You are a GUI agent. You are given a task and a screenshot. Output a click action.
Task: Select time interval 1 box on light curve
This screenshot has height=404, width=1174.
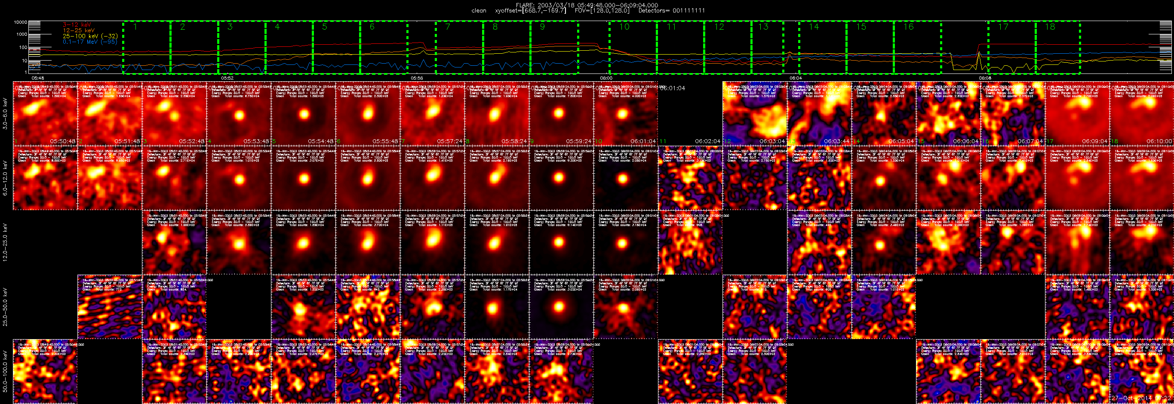pyautogui.click(x=147, y=47)
